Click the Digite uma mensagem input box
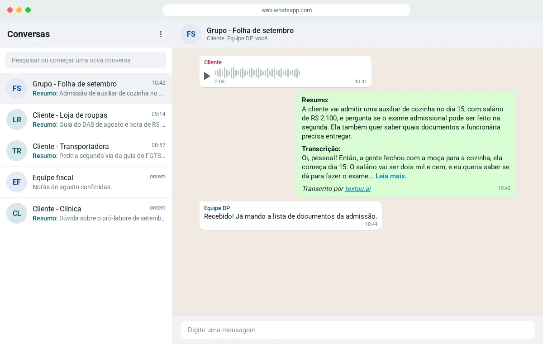This screenshot has height=344, width=543. click(x=357, y=330)
